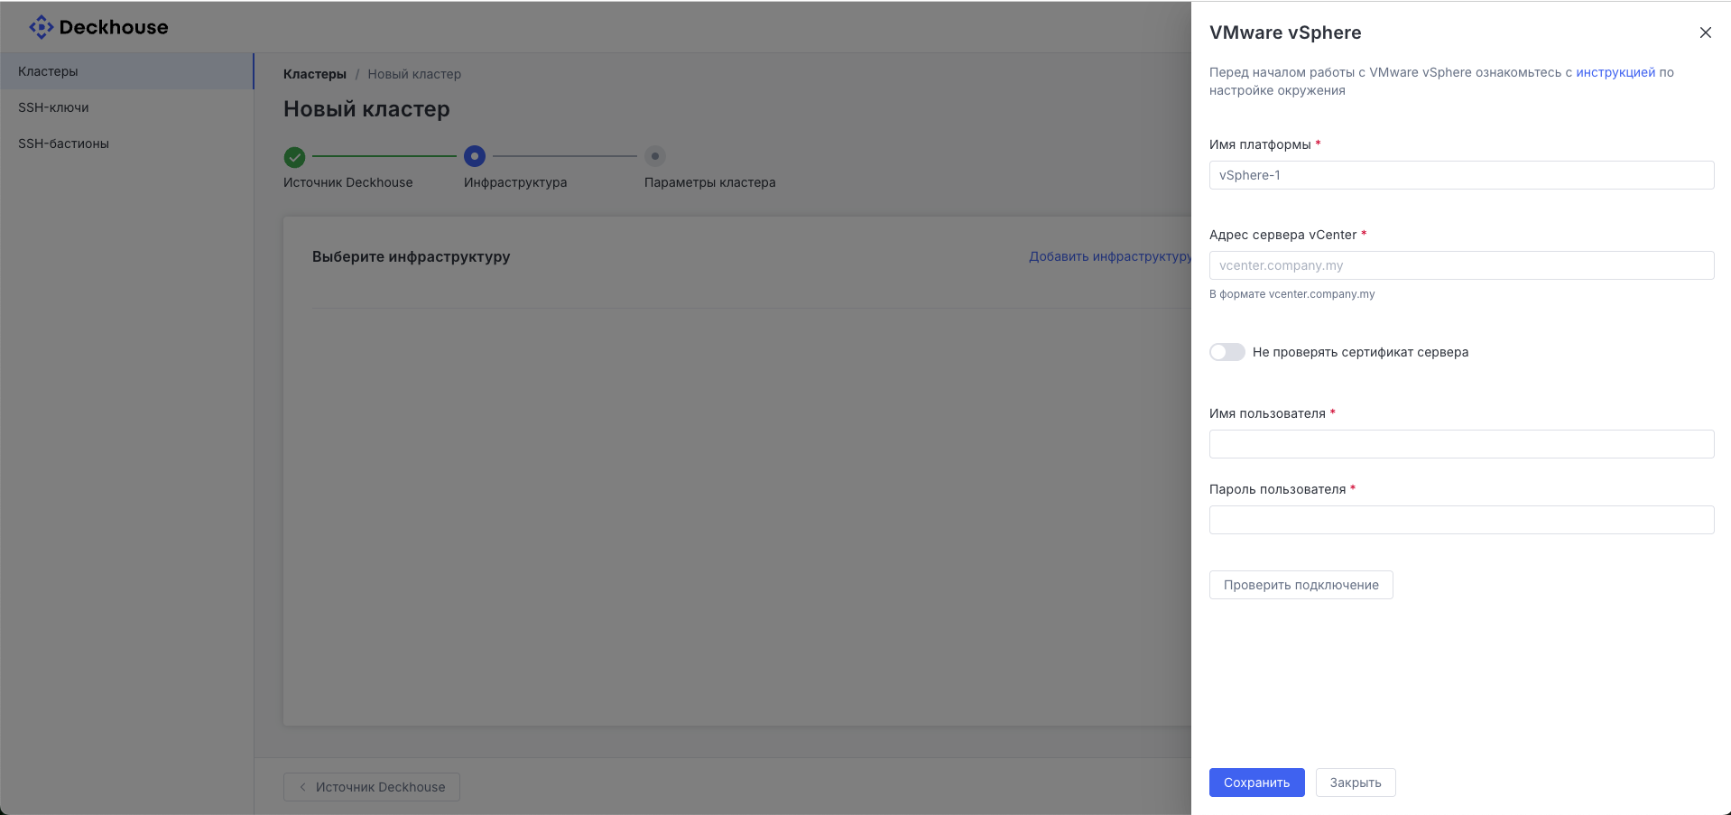Open the инструкцией link
Viewport: 1731px width, 815px height.
click(x=1615, y=72)
